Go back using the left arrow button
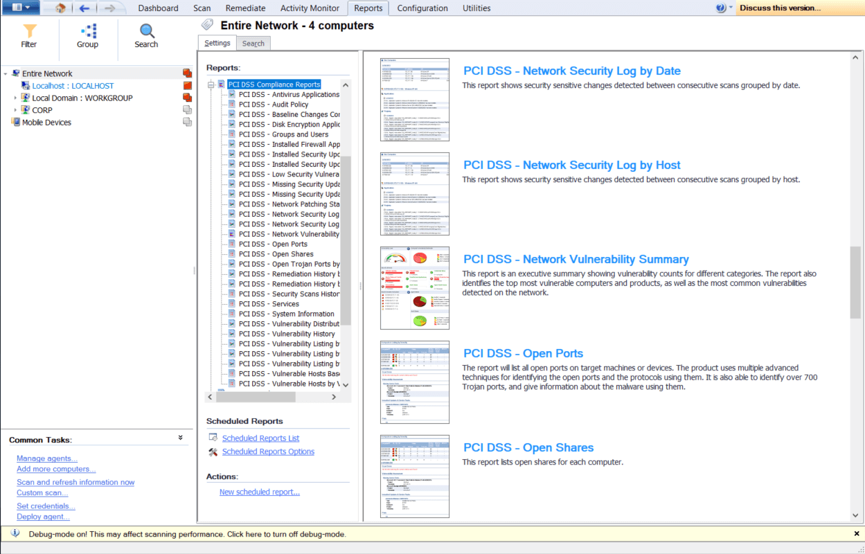This screenshot has width=865, height=554. (x=84, y=8)
